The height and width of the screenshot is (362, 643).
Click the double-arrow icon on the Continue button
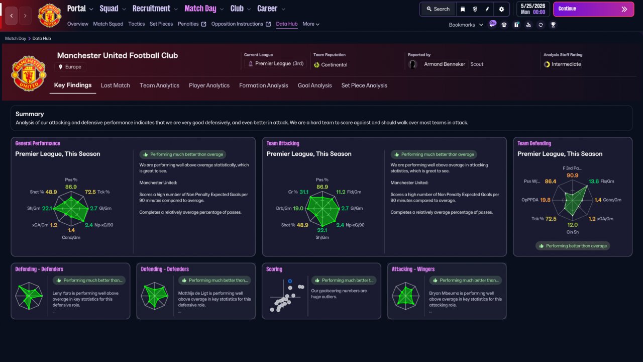click(624, 9)
